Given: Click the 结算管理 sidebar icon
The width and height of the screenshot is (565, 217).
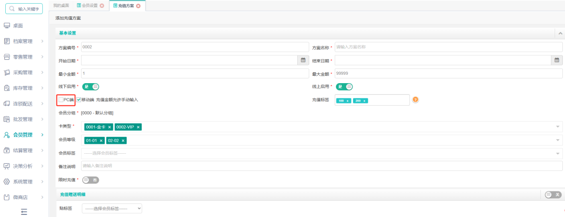Looking at the screenshot, I should coord(6,151).
